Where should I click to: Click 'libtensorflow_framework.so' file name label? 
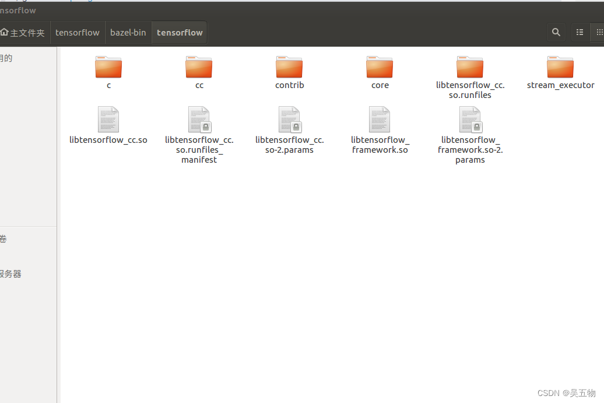coord(380,145)
